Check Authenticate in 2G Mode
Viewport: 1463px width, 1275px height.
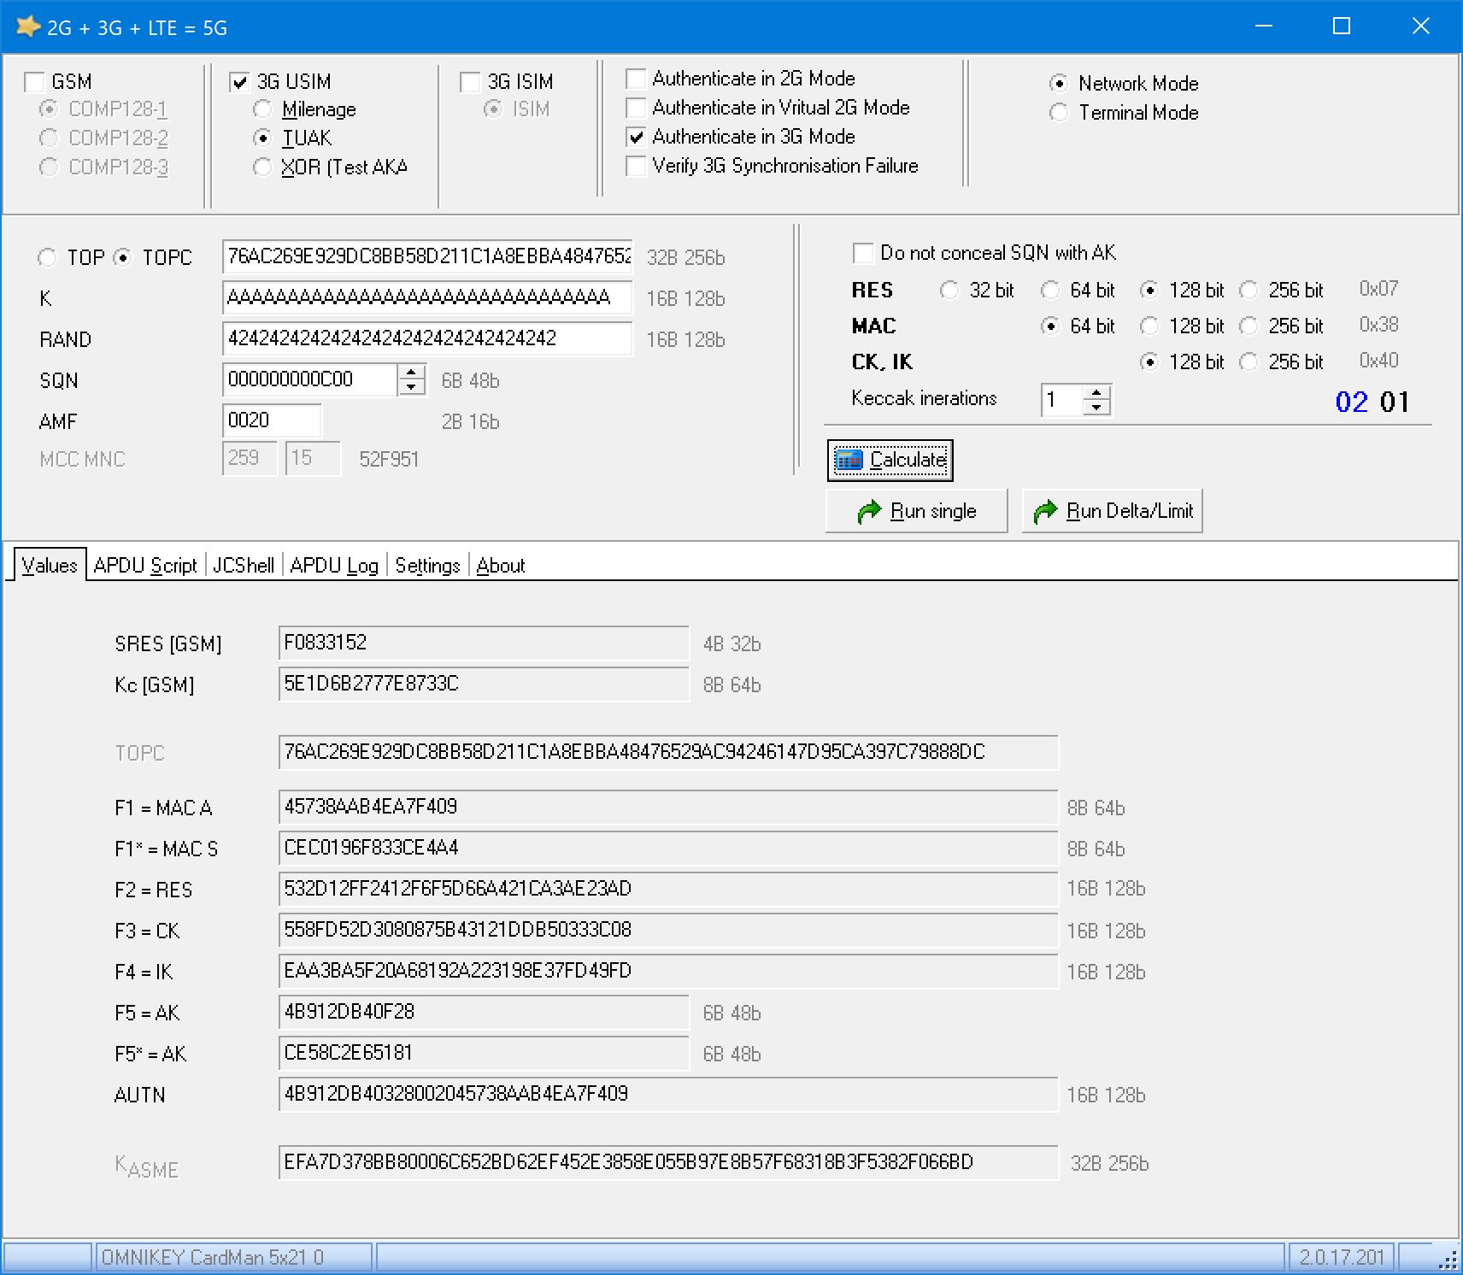point(636,79)
